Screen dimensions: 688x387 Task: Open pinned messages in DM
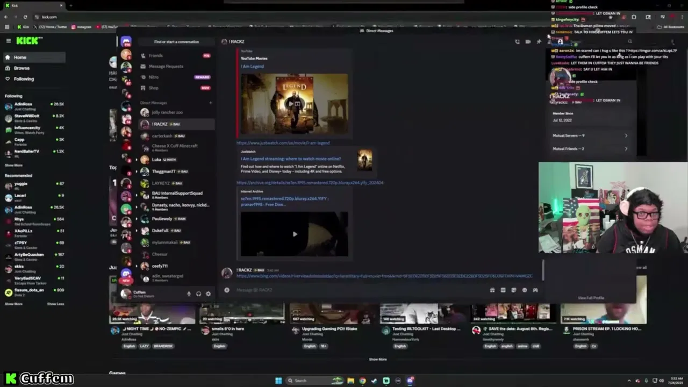tap(539, 41)
